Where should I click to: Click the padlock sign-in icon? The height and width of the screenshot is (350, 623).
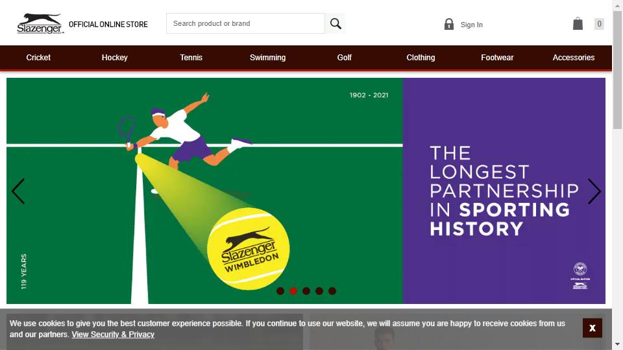[449, 24]
